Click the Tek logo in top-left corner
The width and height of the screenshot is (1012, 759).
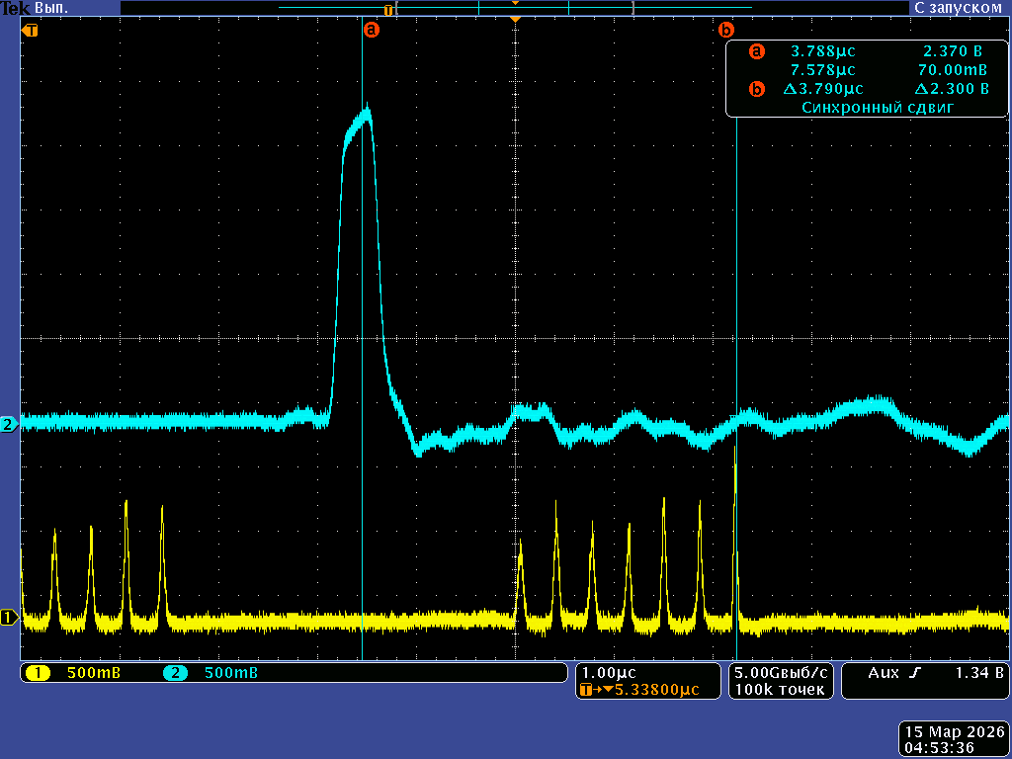[10, 7]
